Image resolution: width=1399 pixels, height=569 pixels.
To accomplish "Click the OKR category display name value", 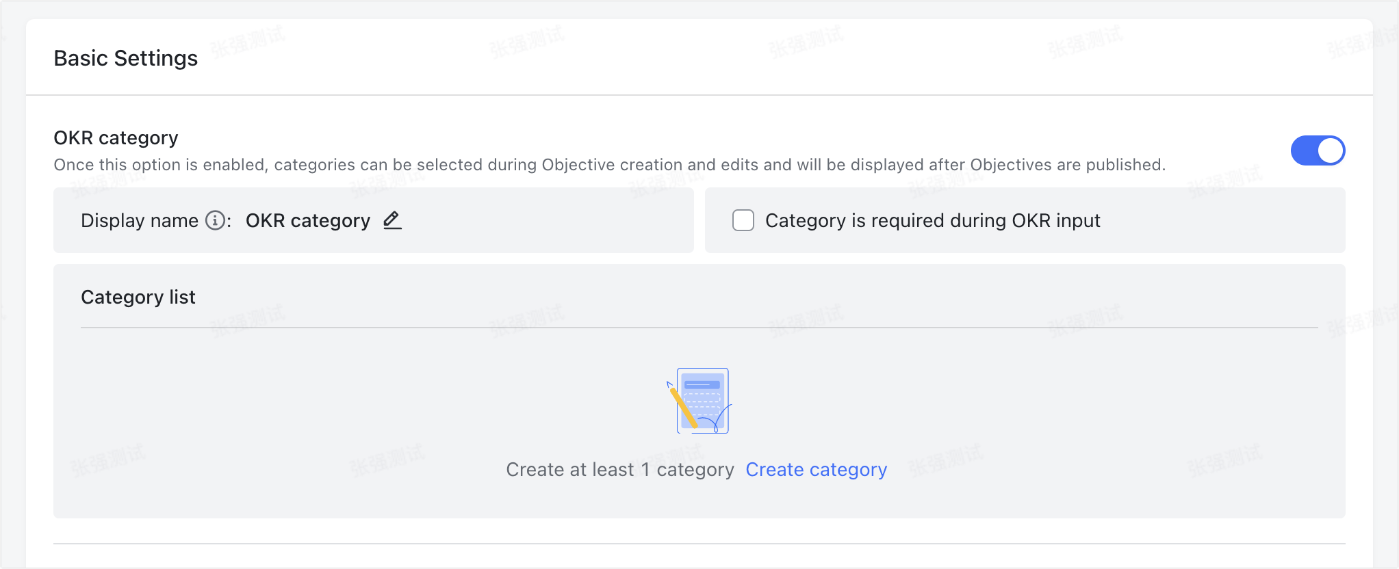I will [308, 221].
